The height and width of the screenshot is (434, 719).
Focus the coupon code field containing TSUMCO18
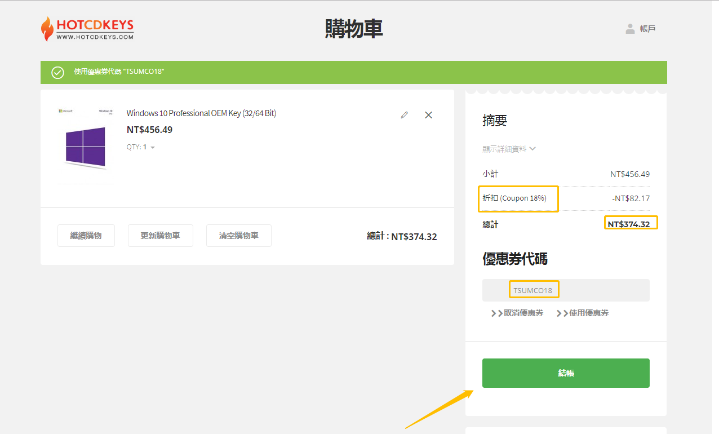tap(565, 290)
